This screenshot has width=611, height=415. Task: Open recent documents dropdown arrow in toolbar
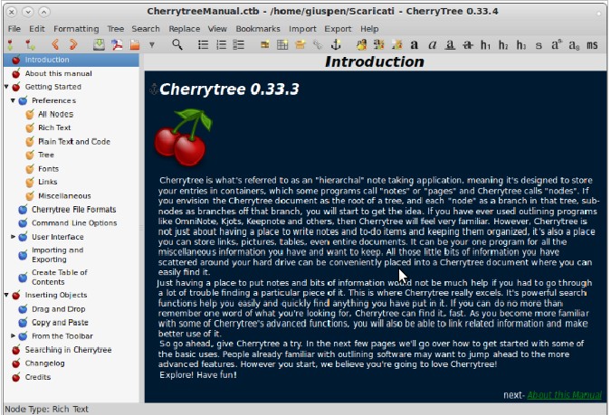pos(152,45)
